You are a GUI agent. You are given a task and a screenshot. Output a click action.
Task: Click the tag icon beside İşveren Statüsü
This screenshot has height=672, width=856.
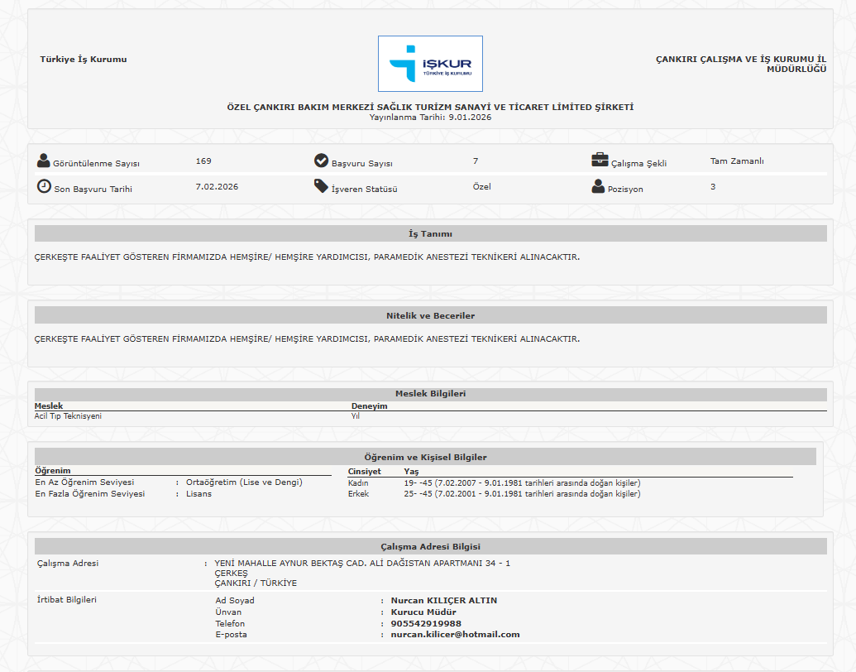point(322,186)
